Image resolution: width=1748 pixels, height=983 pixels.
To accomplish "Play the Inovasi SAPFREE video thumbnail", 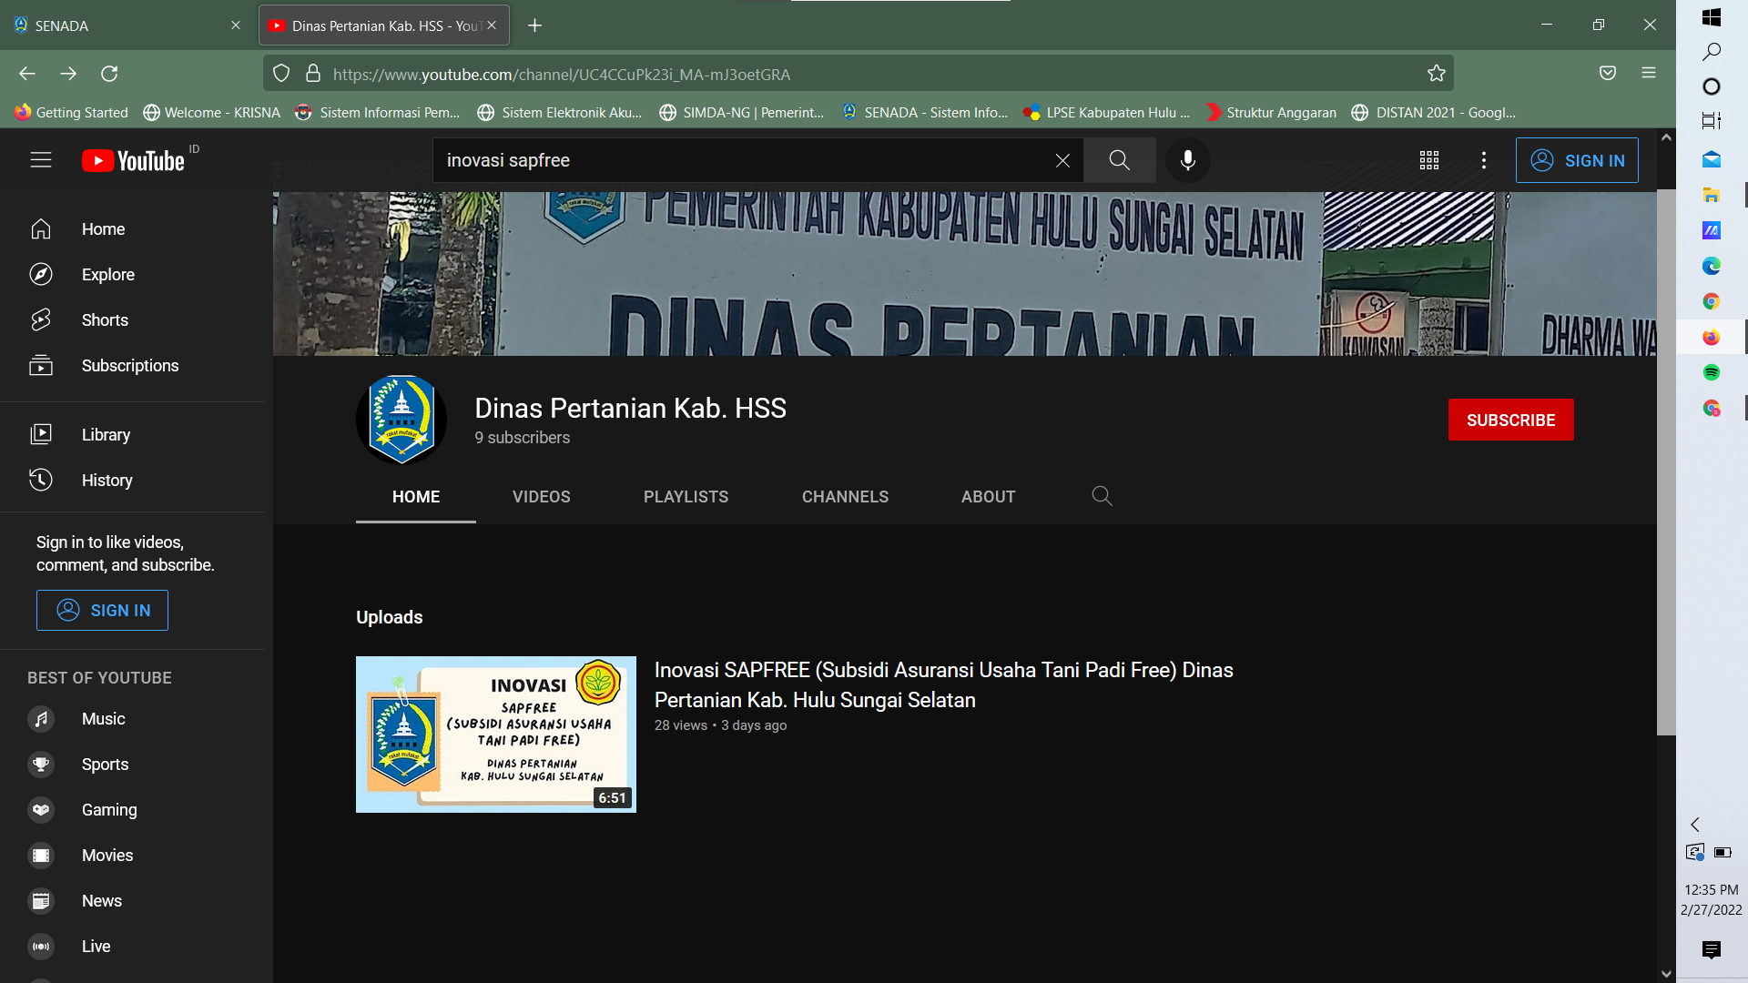I will pos(496,735).
